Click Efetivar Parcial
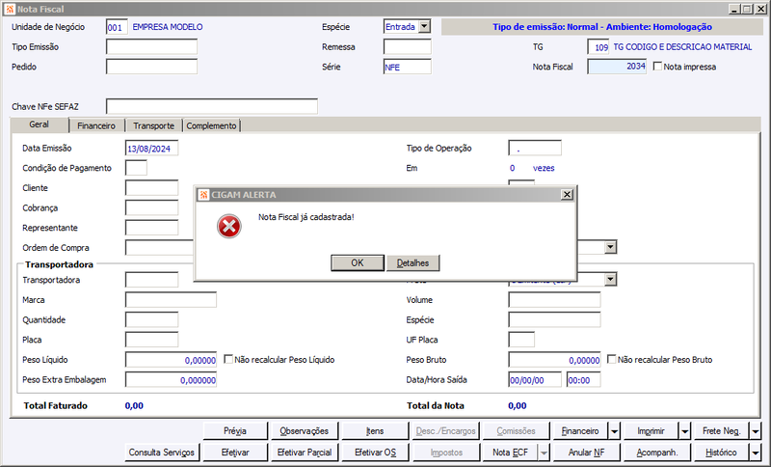Viewport: 771px width, 467px height. point(305,453)
